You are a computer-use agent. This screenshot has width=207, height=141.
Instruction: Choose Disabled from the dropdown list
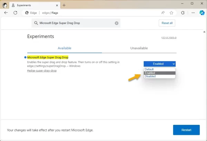160,76
